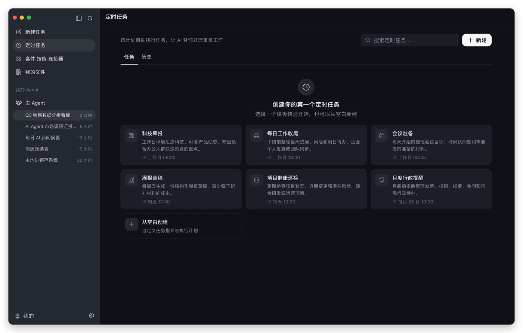This screenshot has width=523, height=333.
Task: Toggle the sidebar panel icon
Action: tap(79, 18)
